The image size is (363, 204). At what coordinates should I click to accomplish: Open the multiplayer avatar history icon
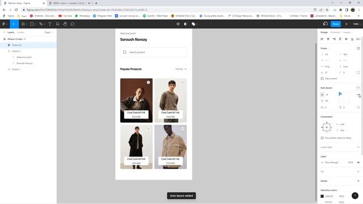326,24
